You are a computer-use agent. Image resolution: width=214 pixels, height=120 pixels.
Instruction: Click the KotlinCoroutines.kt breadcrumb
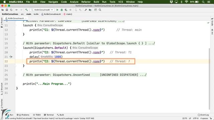coord(51,14)
